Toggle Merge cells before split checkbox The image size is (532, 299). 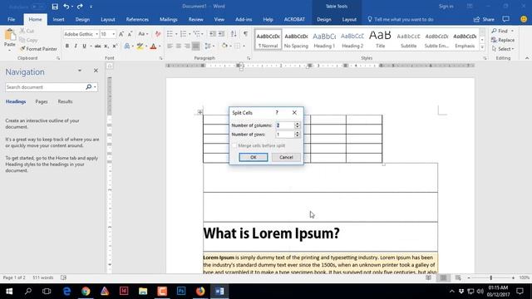coord(234,145)
